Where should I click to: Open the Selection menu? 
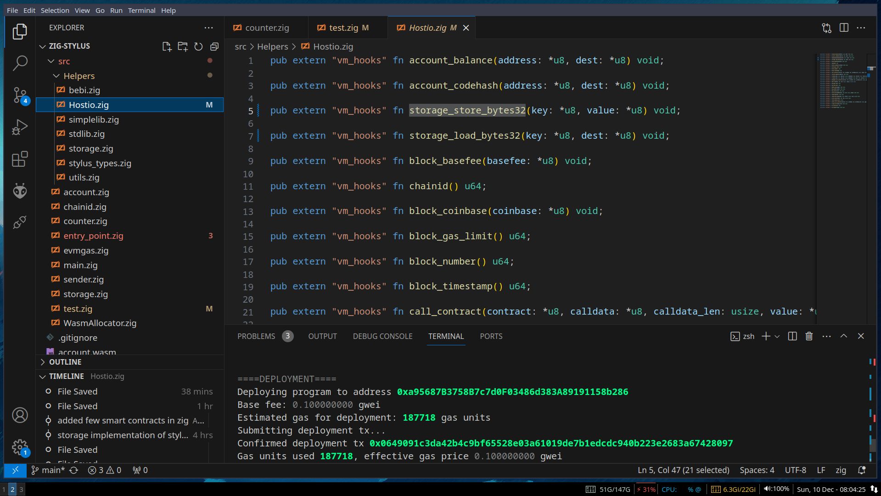click(55, 10)
